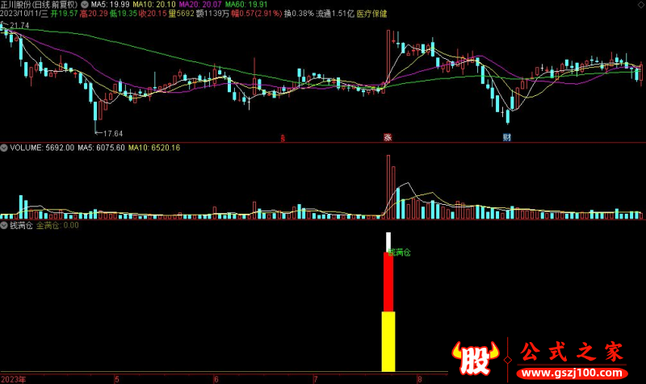Click the close price 收20.15

click(x=153, y=14)
